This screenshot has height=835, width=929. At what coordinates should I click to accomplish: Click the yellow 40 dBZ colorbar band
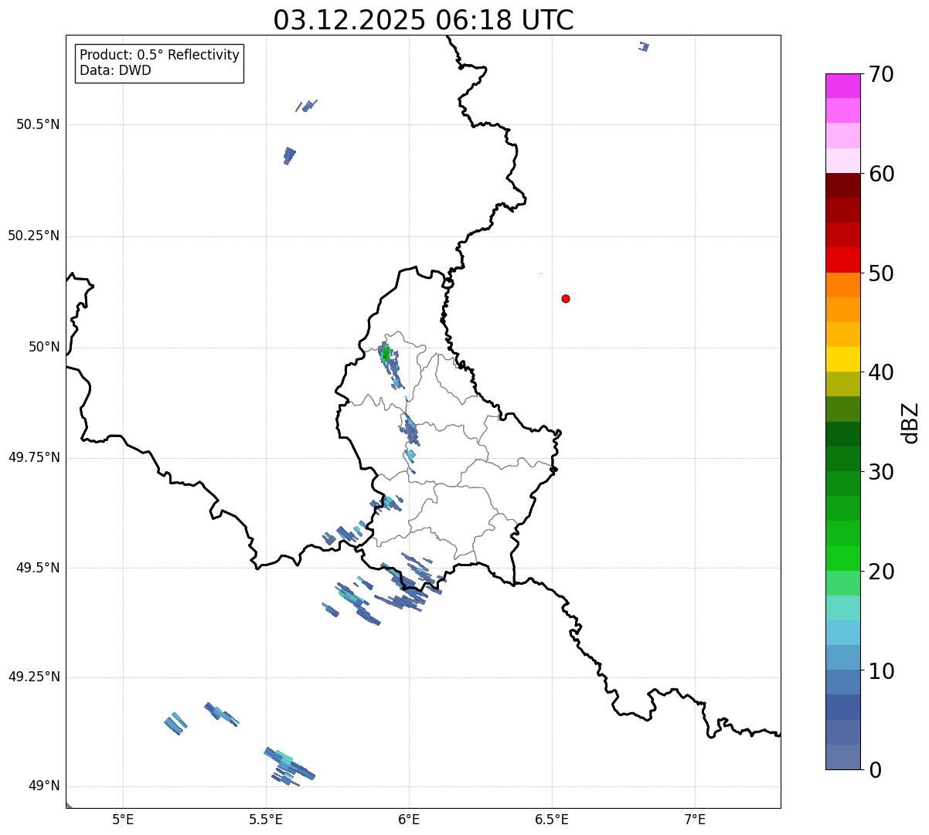point(843,359)
